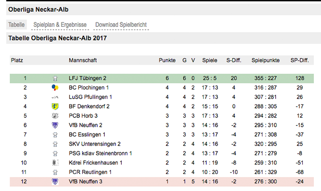Click the BC Plochingen club logo icon
Viewport: 321px width, 191px height.
[x=55, y=88]
